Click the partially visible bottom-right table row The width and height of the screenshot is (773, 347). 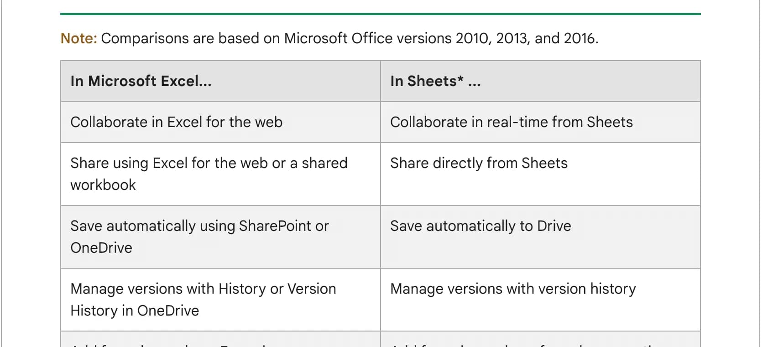click(x=540, y=339)
